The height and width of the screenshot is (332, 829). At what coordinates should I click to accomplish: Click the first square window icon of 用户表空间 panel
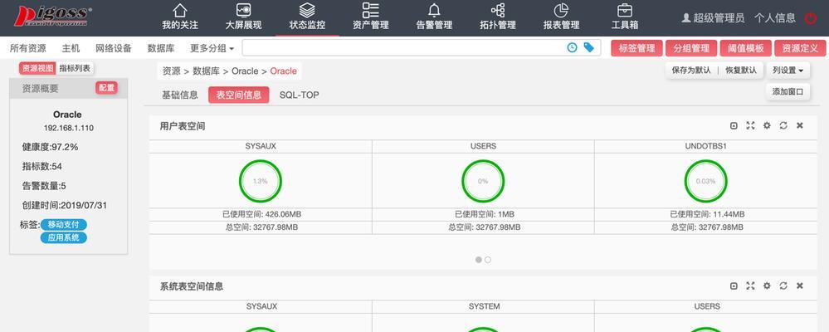coord(734,126)
